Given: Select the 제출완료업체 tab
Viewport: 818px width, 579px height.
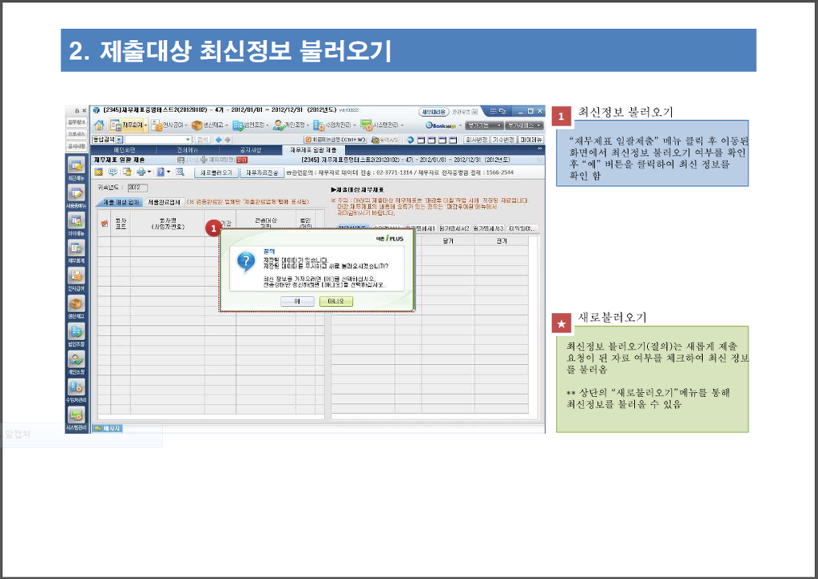Looking at the screenshot, I should (x=164, y=202).
